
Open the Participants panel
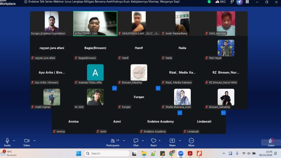click(113, 142)
